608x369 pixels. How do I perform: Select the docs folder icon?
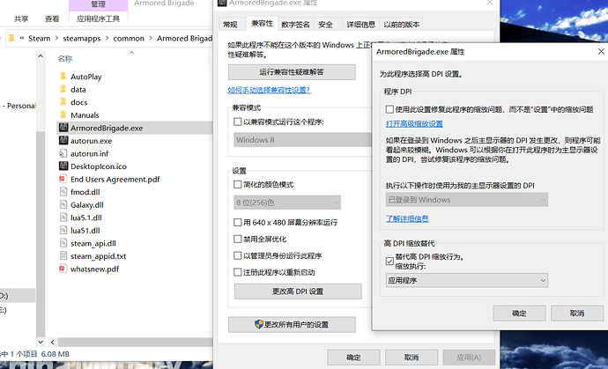[63, 102]
